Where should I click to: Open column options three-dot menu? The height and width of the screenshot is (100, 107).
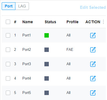coord(103,22)
